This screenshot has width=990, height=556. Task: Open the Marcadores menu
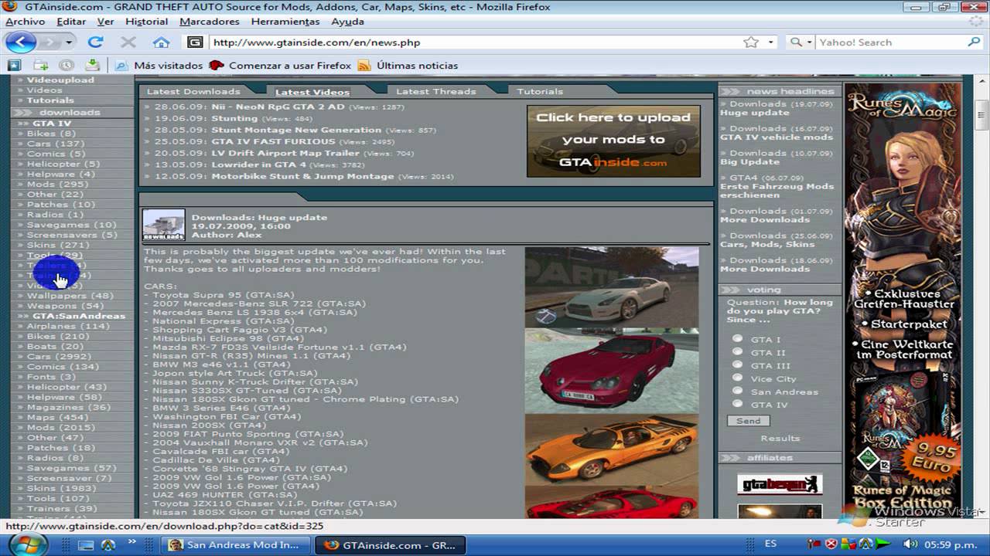[209, 22]
